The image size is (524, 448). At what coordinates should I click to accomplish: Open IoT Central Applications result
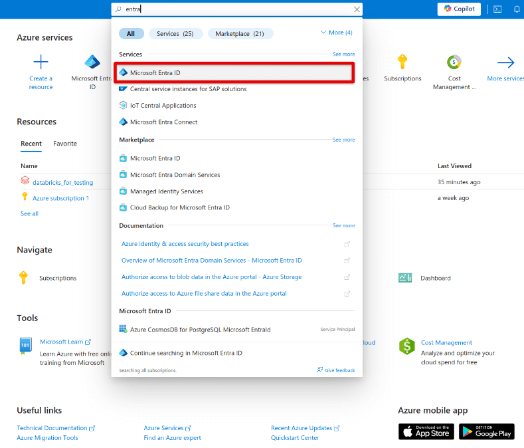pos(158,106)
